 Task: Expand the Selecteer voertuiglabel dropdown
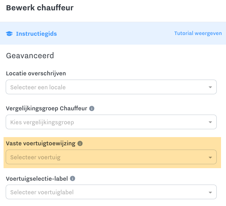(111, 192)
